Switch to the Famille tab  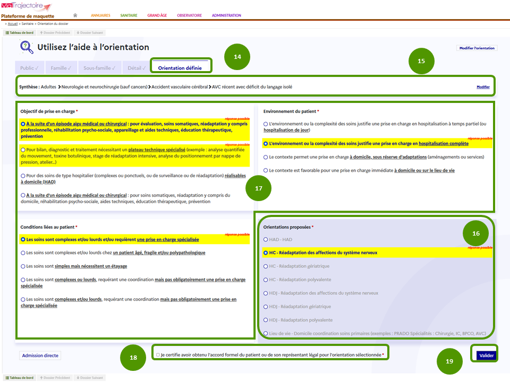click(61, 67)
